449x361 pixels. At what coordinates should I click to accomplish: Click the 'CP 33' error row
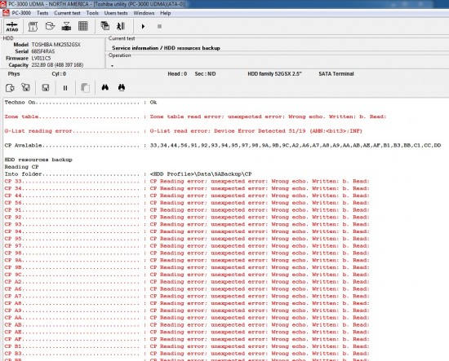click(187, 181)
